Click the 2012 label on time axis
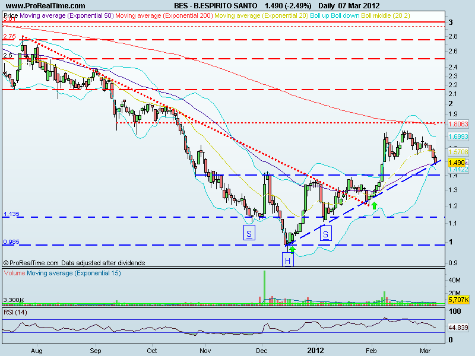 click(x=316, y=351)
